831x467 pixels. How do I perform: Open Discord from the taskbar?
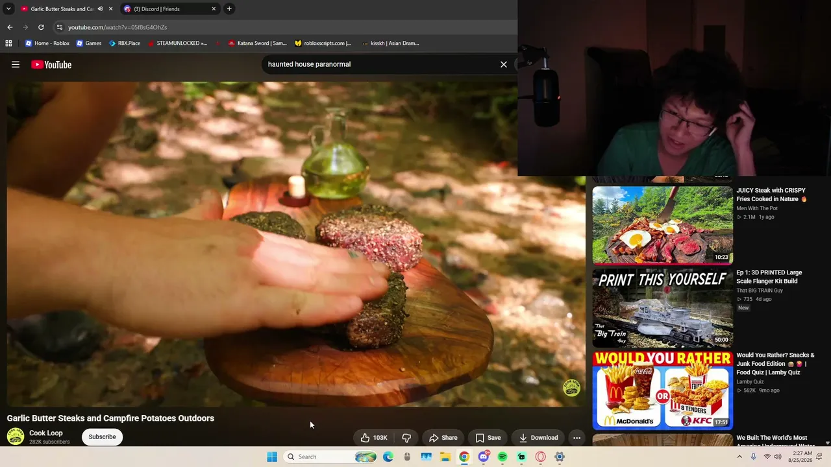(x=483, y=457)
